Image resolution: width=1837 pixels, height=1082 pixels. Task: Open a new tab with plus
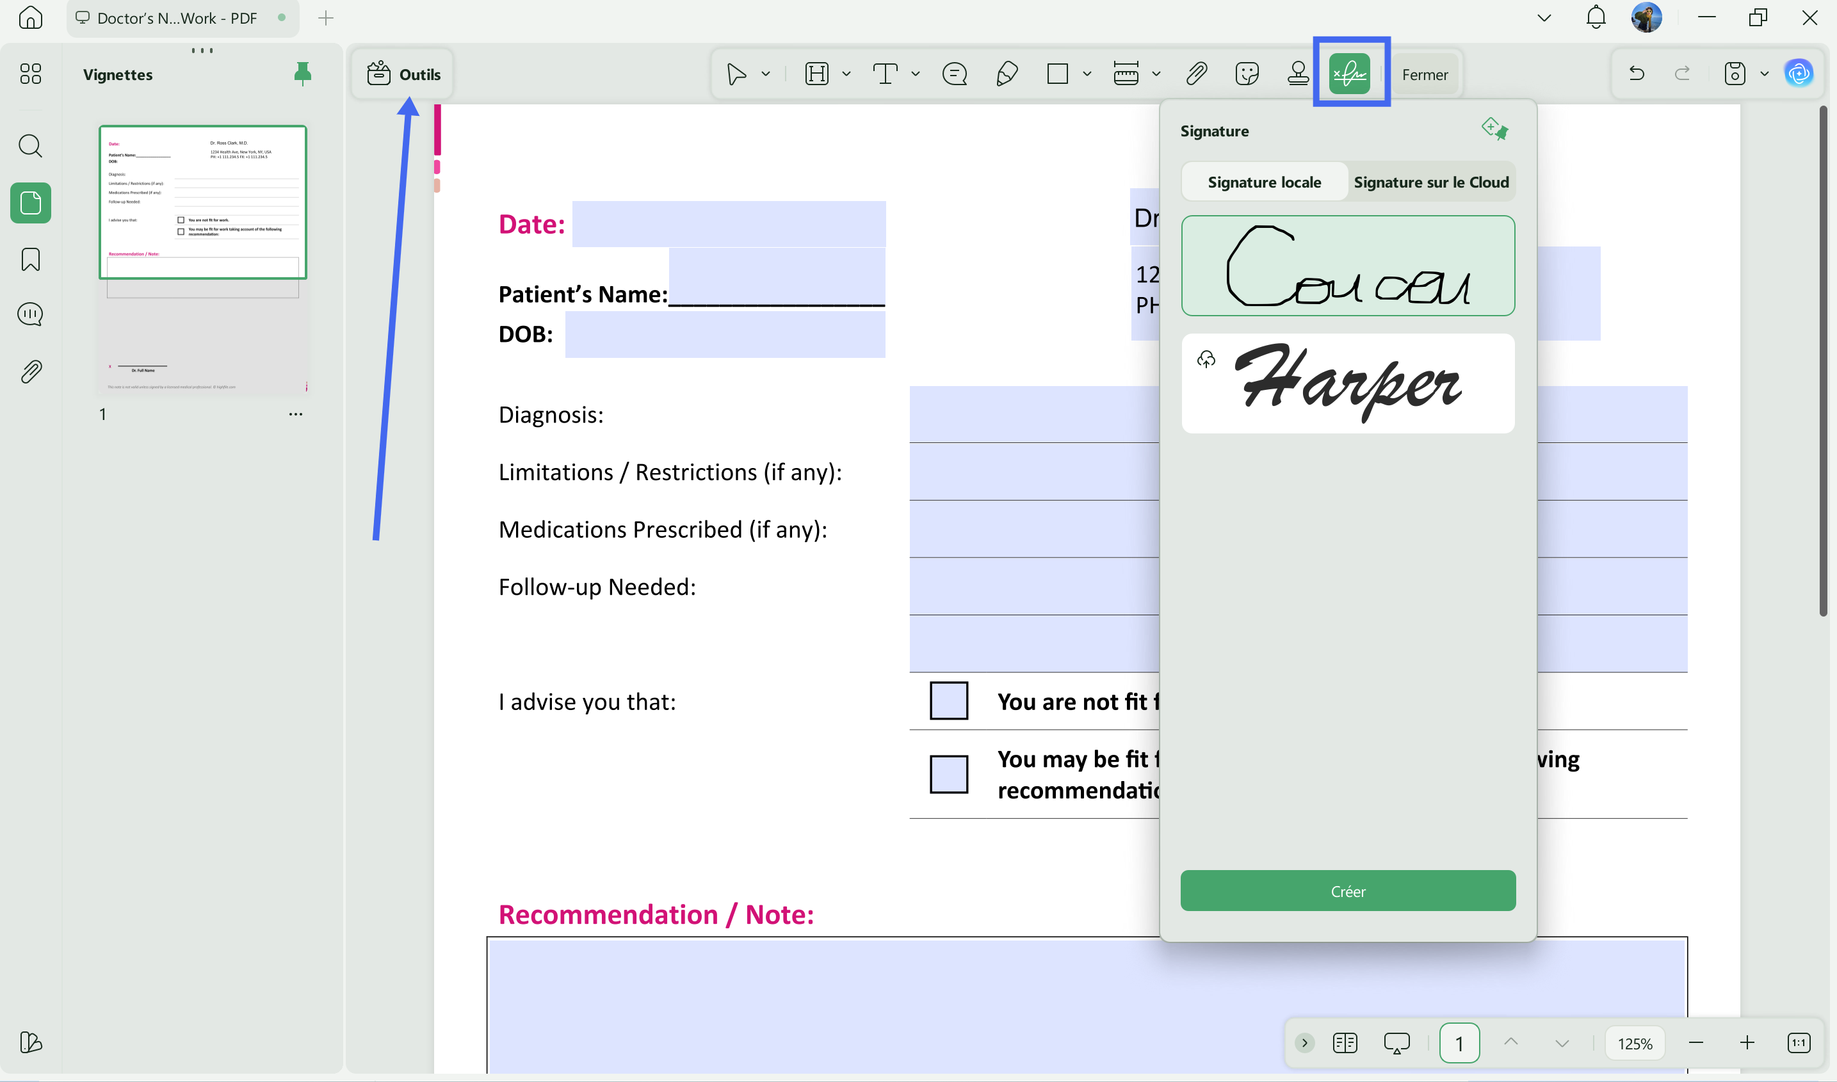click(326, 17)
